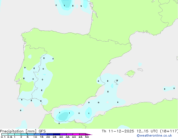
Task: Click the '15' legend scale label
Action: pos(42,137)
